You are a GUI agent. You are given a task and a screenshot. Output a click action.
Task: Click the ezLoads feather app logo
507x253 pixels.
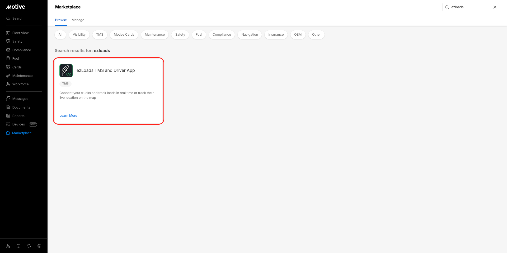click(66, 71)
